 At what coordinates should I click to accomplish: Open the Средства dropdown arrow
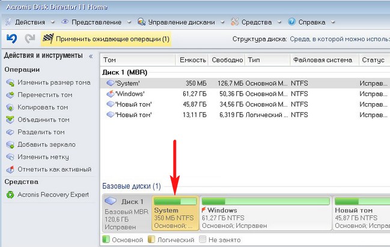(x=279, y=22)
